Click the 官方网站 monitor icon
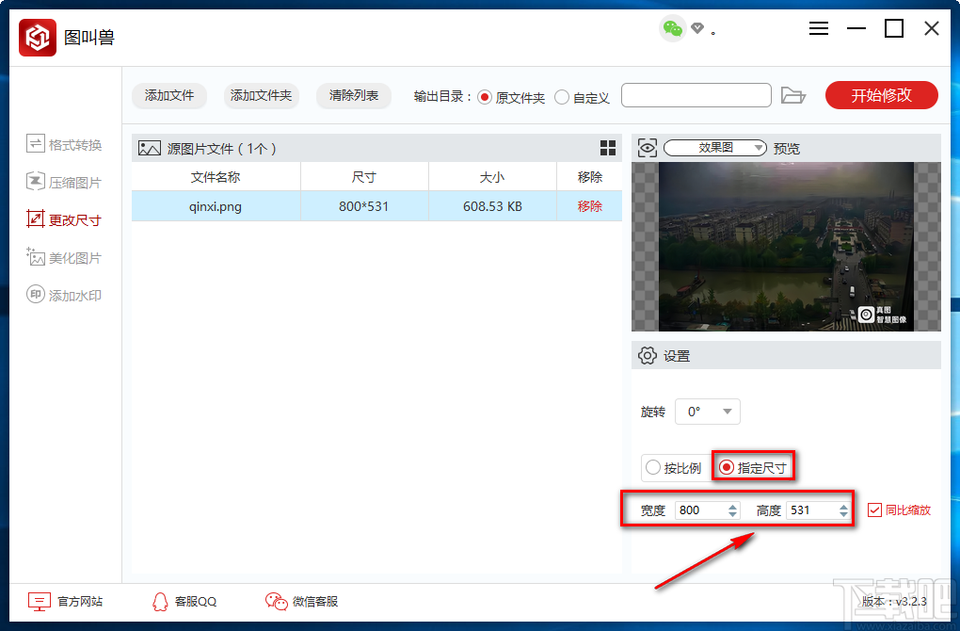This screenshot has width=960, height=631. coord(40,602)
